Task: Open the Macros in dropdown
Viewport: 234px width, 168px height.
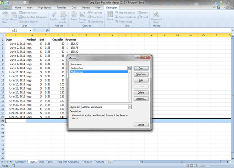Action: coord(130,107)
